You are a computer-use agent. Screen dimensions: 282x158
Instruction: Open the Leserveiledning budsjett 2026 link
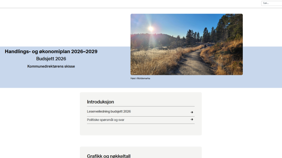(109, 112)
